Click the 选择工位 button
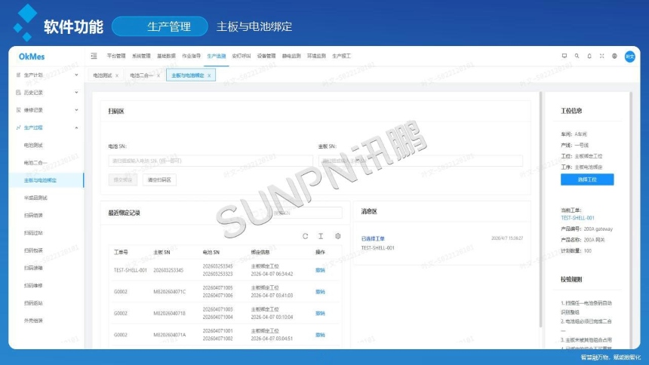649x365 pixels. tap(587, 179)
